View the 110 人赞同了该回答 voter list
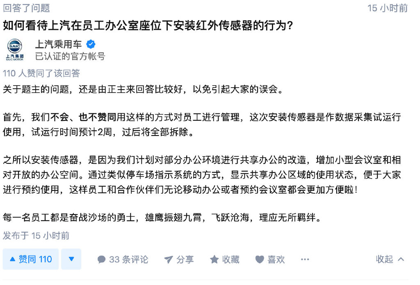The height and width of the screenshot is (285, 420). (x=41, y=73)
